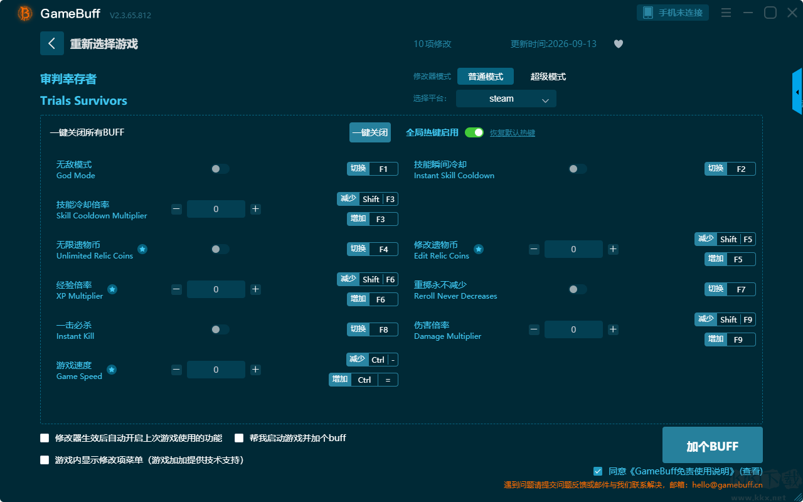Click Instant Kill F8 hotkey box
Image resolution: width=803 pixels, height=502 pixels.
pos(373,329)
